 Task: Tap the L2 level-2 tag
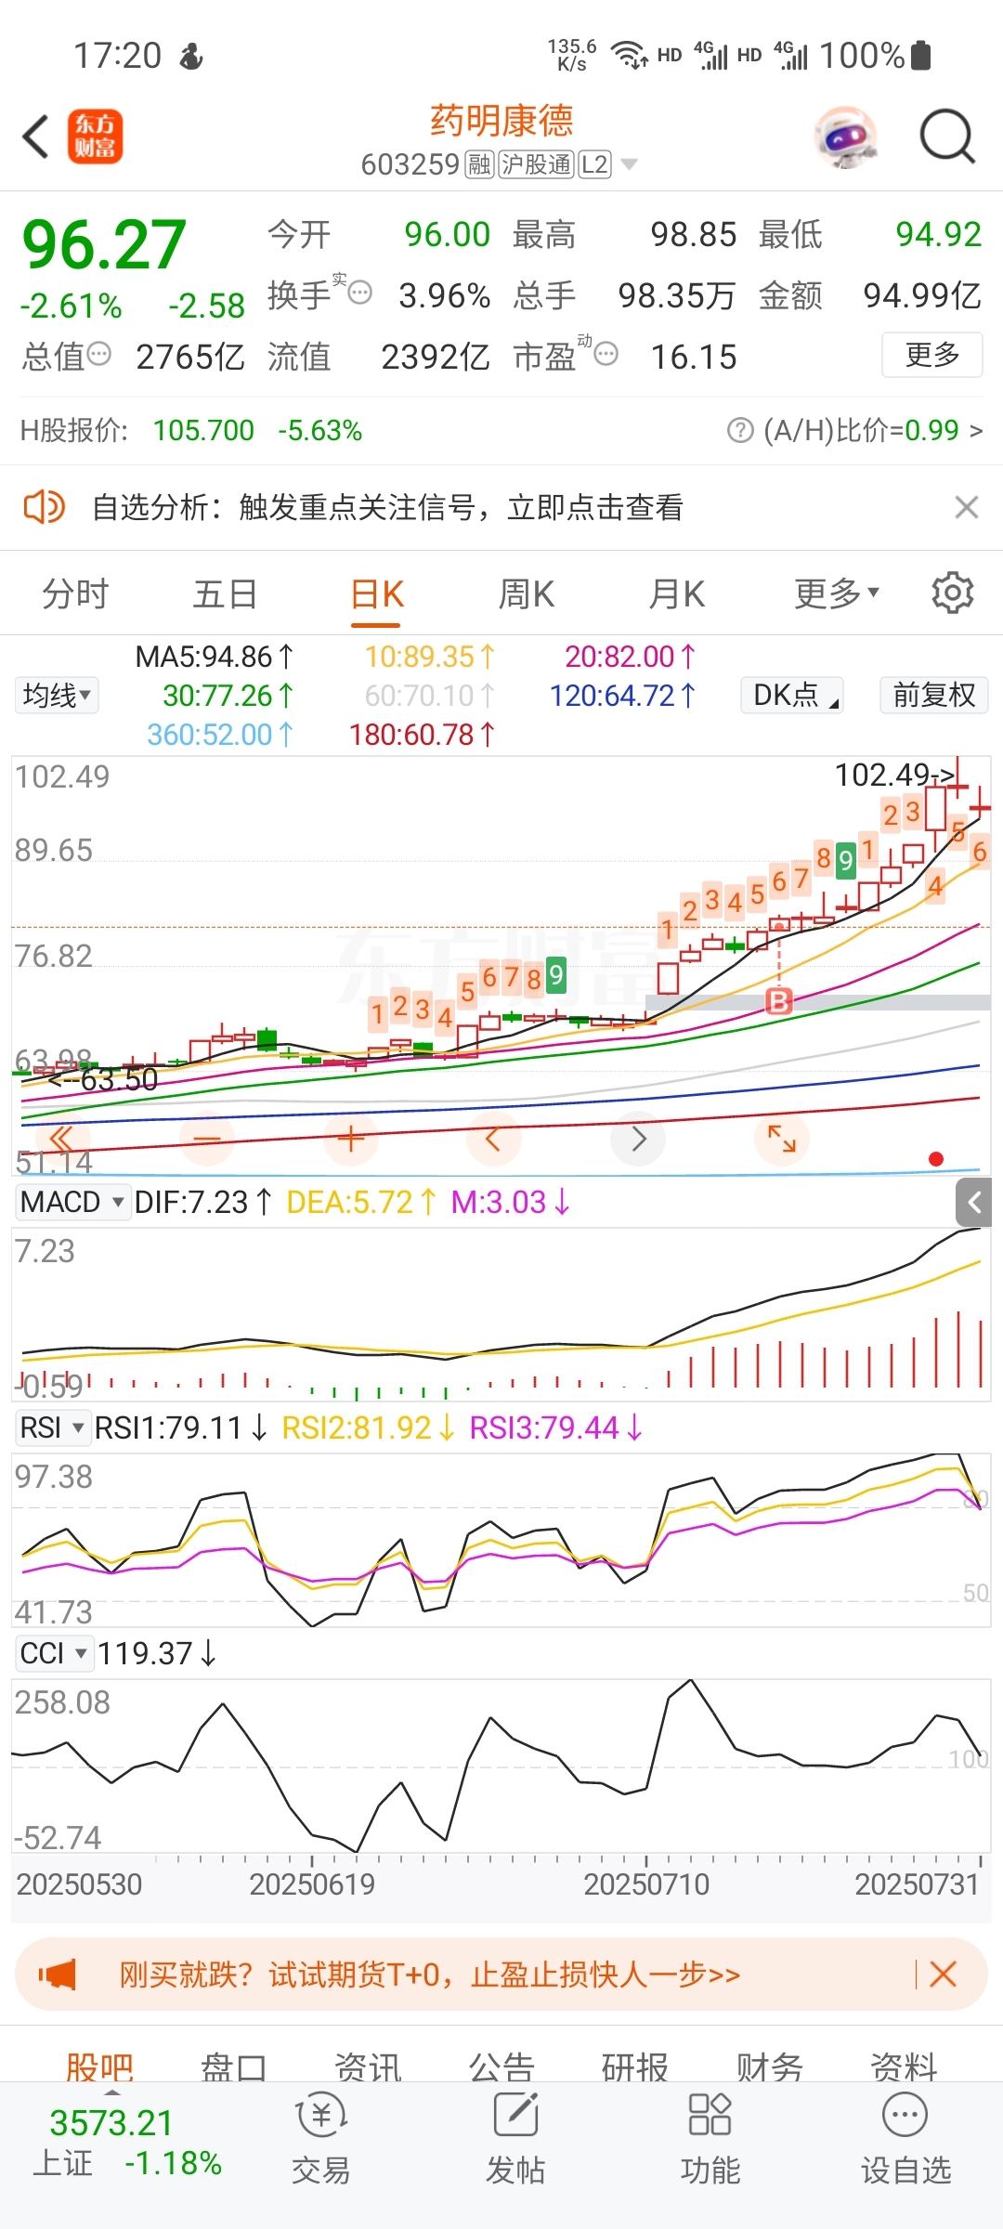[x=594, y=164]
